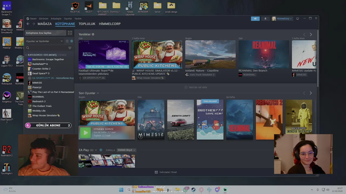Image resolution: width=346 pixels, height=194 pixels.
Task: Open the Brother!!! Save Him! game cover
Action: [x=210, y=120]
